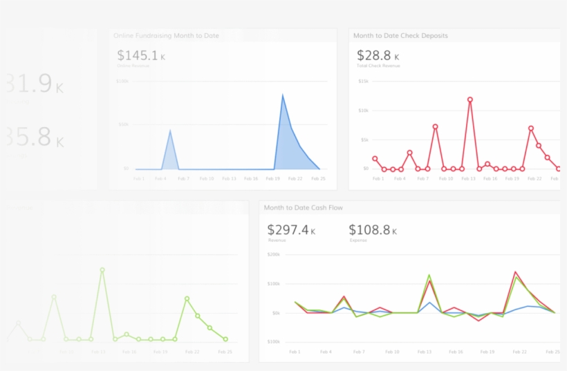
Task: Click the first red data point at Feb 1
Action: pos(375,159)
